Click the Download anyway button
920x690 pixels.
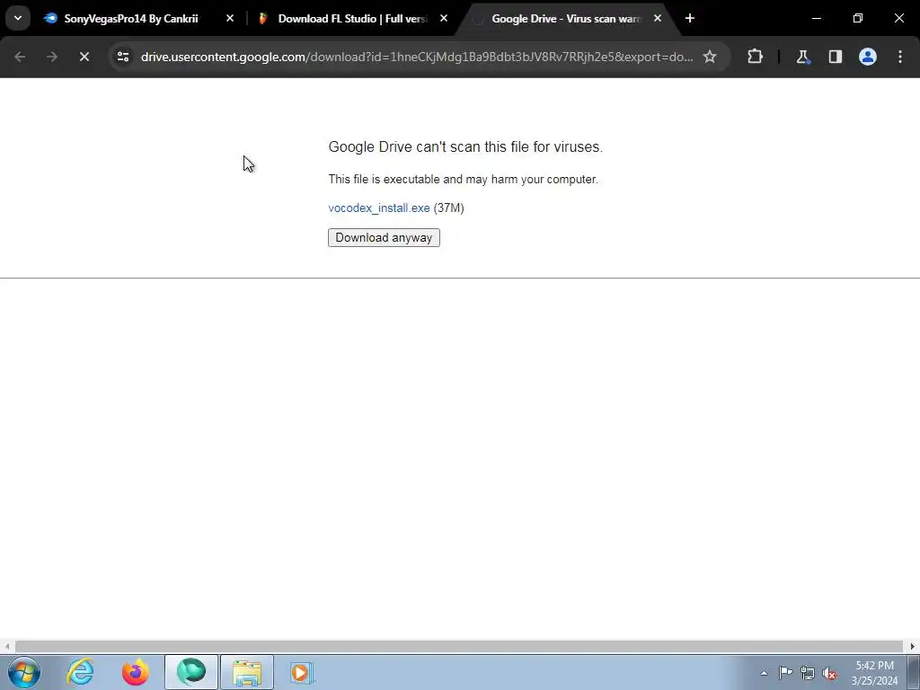coord(384,237)
